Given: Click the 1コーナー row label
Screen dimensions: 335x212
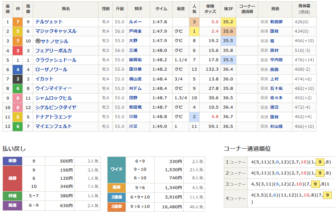Looking at the screenshot, I should coord(236,162).
